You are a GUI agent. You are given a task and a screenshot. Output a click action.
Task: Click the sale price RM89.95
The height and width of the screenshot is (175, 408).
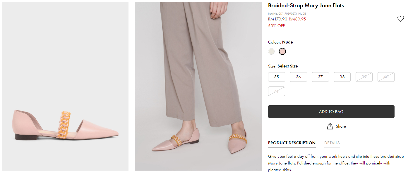[x=297, y=19]
